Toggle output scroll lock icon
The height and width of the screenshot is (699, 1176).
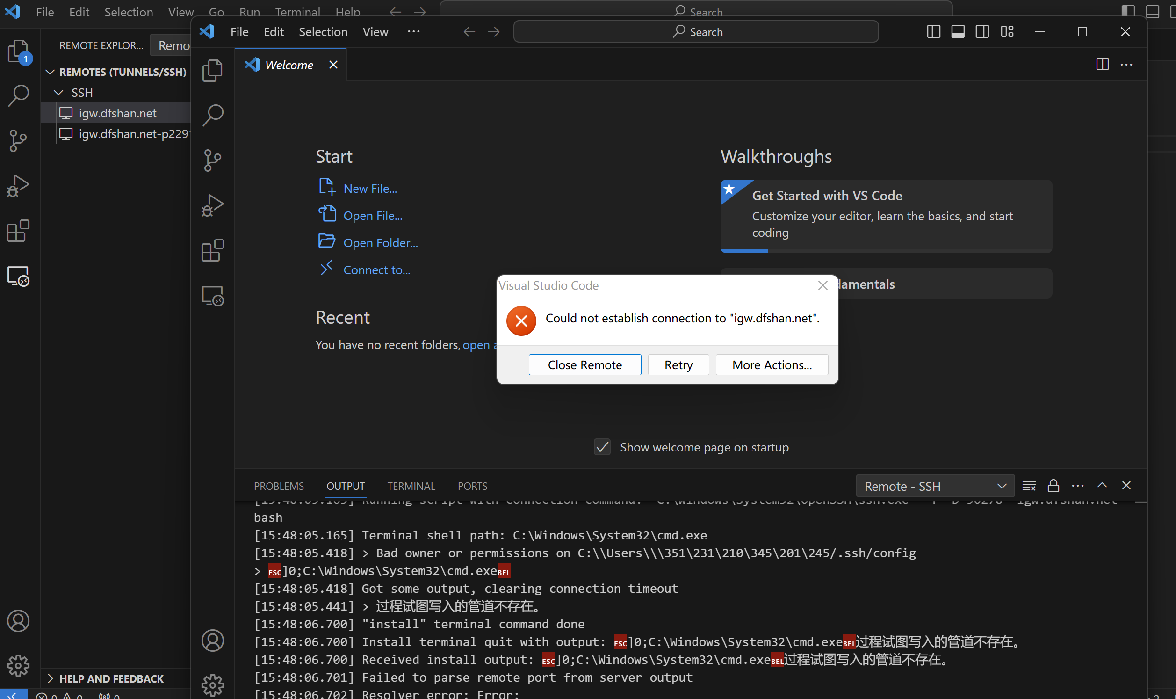(x=1053, y=486)
